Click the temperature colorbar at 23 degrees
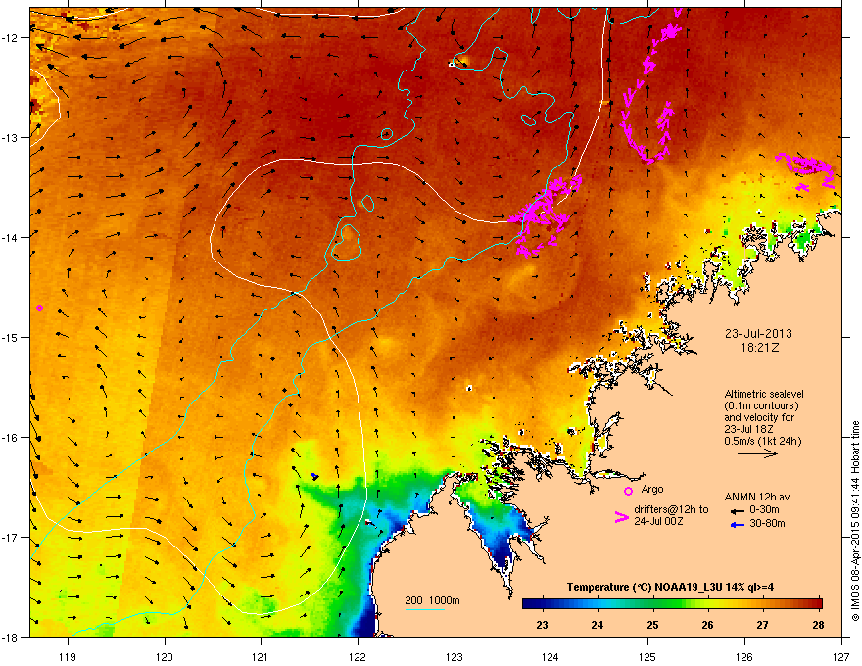Image resolution: width=862 pixels, height=666 pixels. [x=542, y=603]
